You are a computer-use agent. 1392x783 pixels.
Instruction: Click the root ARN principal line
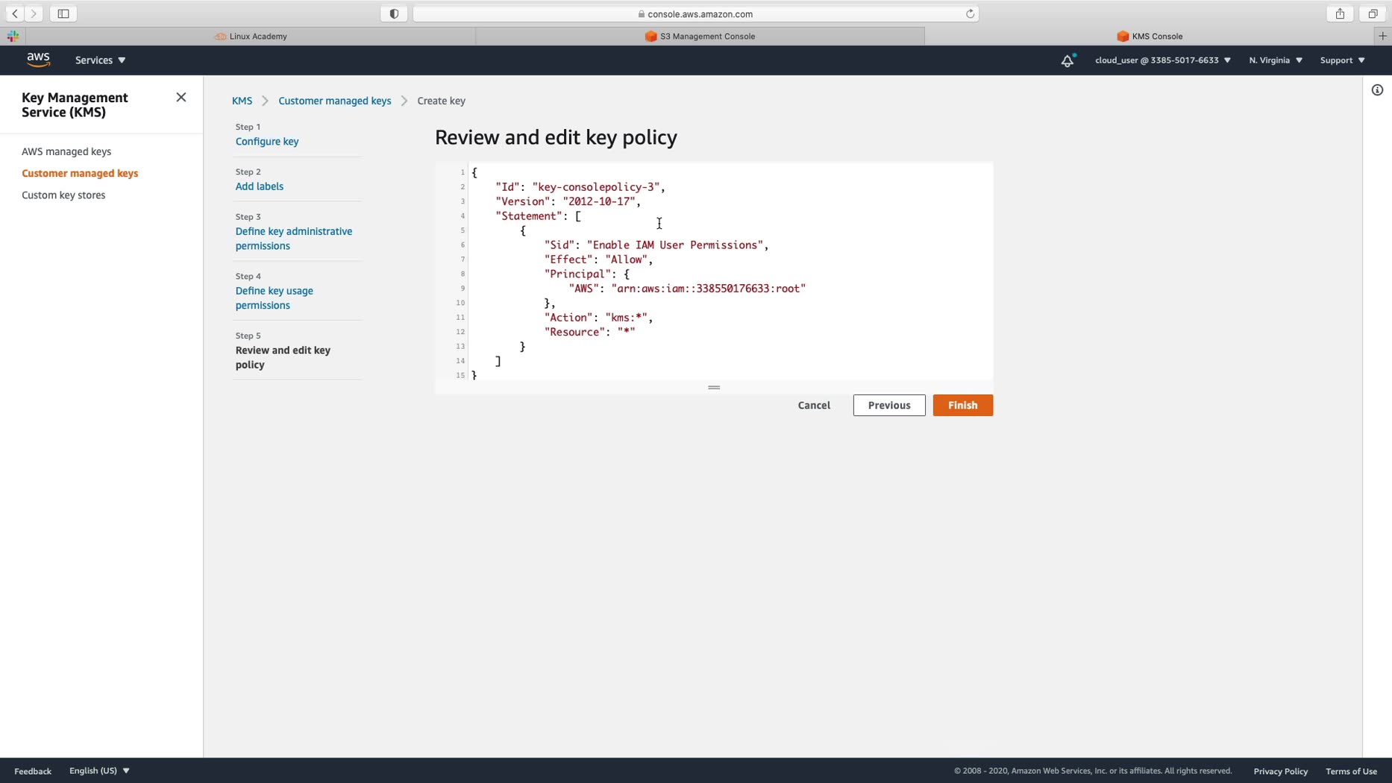[687, 289]
